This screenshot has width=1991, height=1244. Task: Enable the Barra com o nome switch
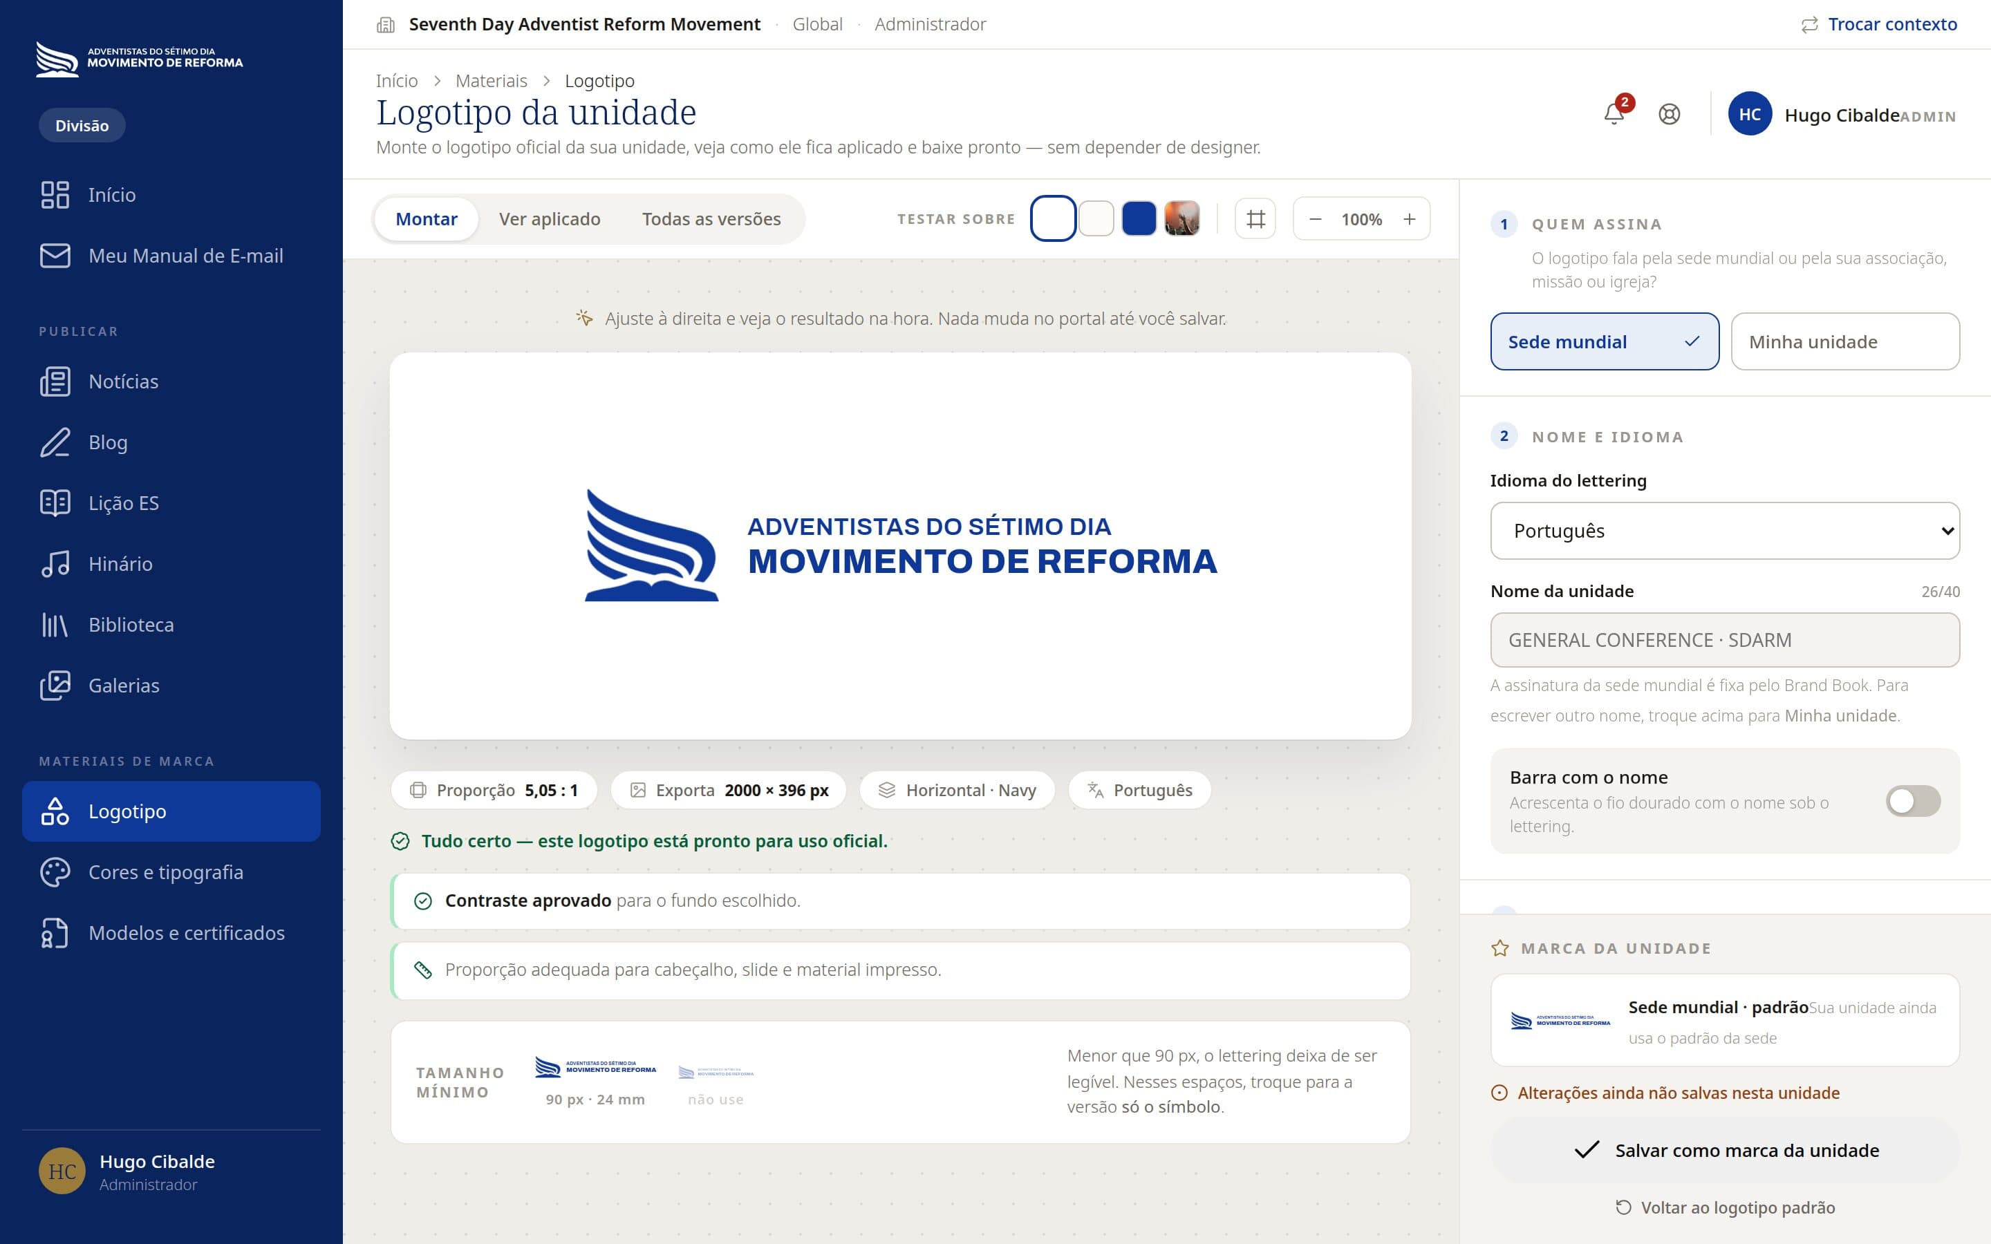pyautogui.click(x=1913, y=800)
